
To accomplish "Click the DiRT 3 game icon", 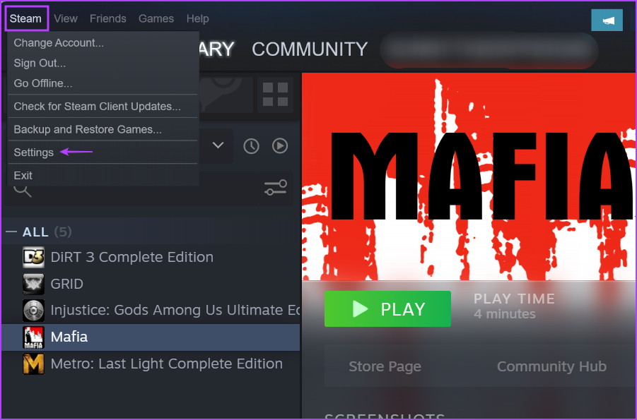I will click(x=33, y=257).
